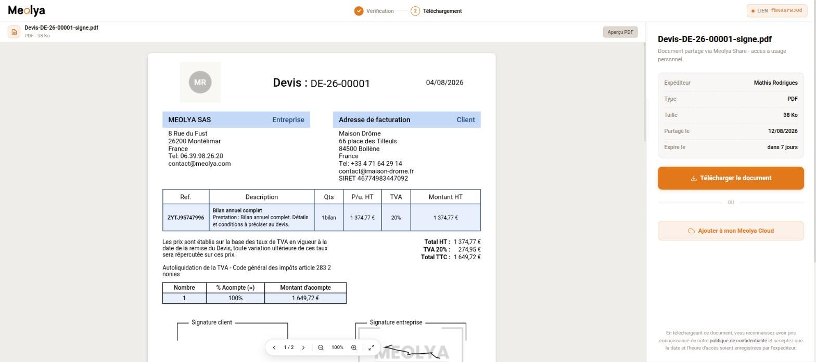Go to next PDF page
This screenshot has width=816, height=362.
click(x=303, y=347)
